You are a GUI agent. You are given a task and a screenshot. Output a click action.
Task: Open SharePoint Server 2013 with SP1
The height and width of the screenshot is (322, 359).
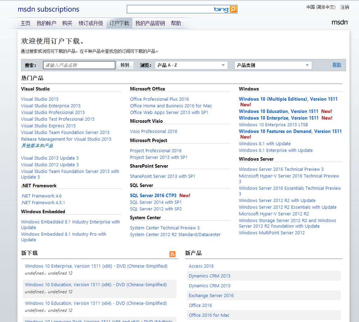click(163, 176)
